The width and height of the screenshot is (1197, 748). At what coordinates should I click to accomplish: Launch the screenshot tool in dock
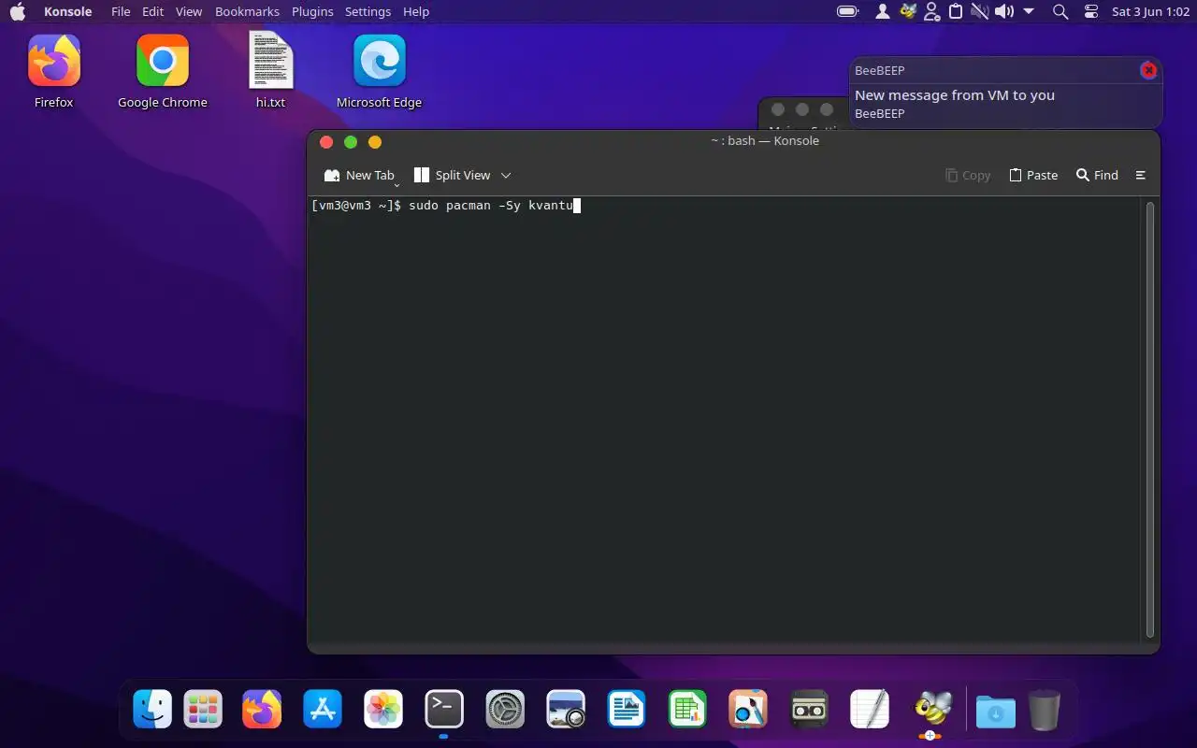566,710
